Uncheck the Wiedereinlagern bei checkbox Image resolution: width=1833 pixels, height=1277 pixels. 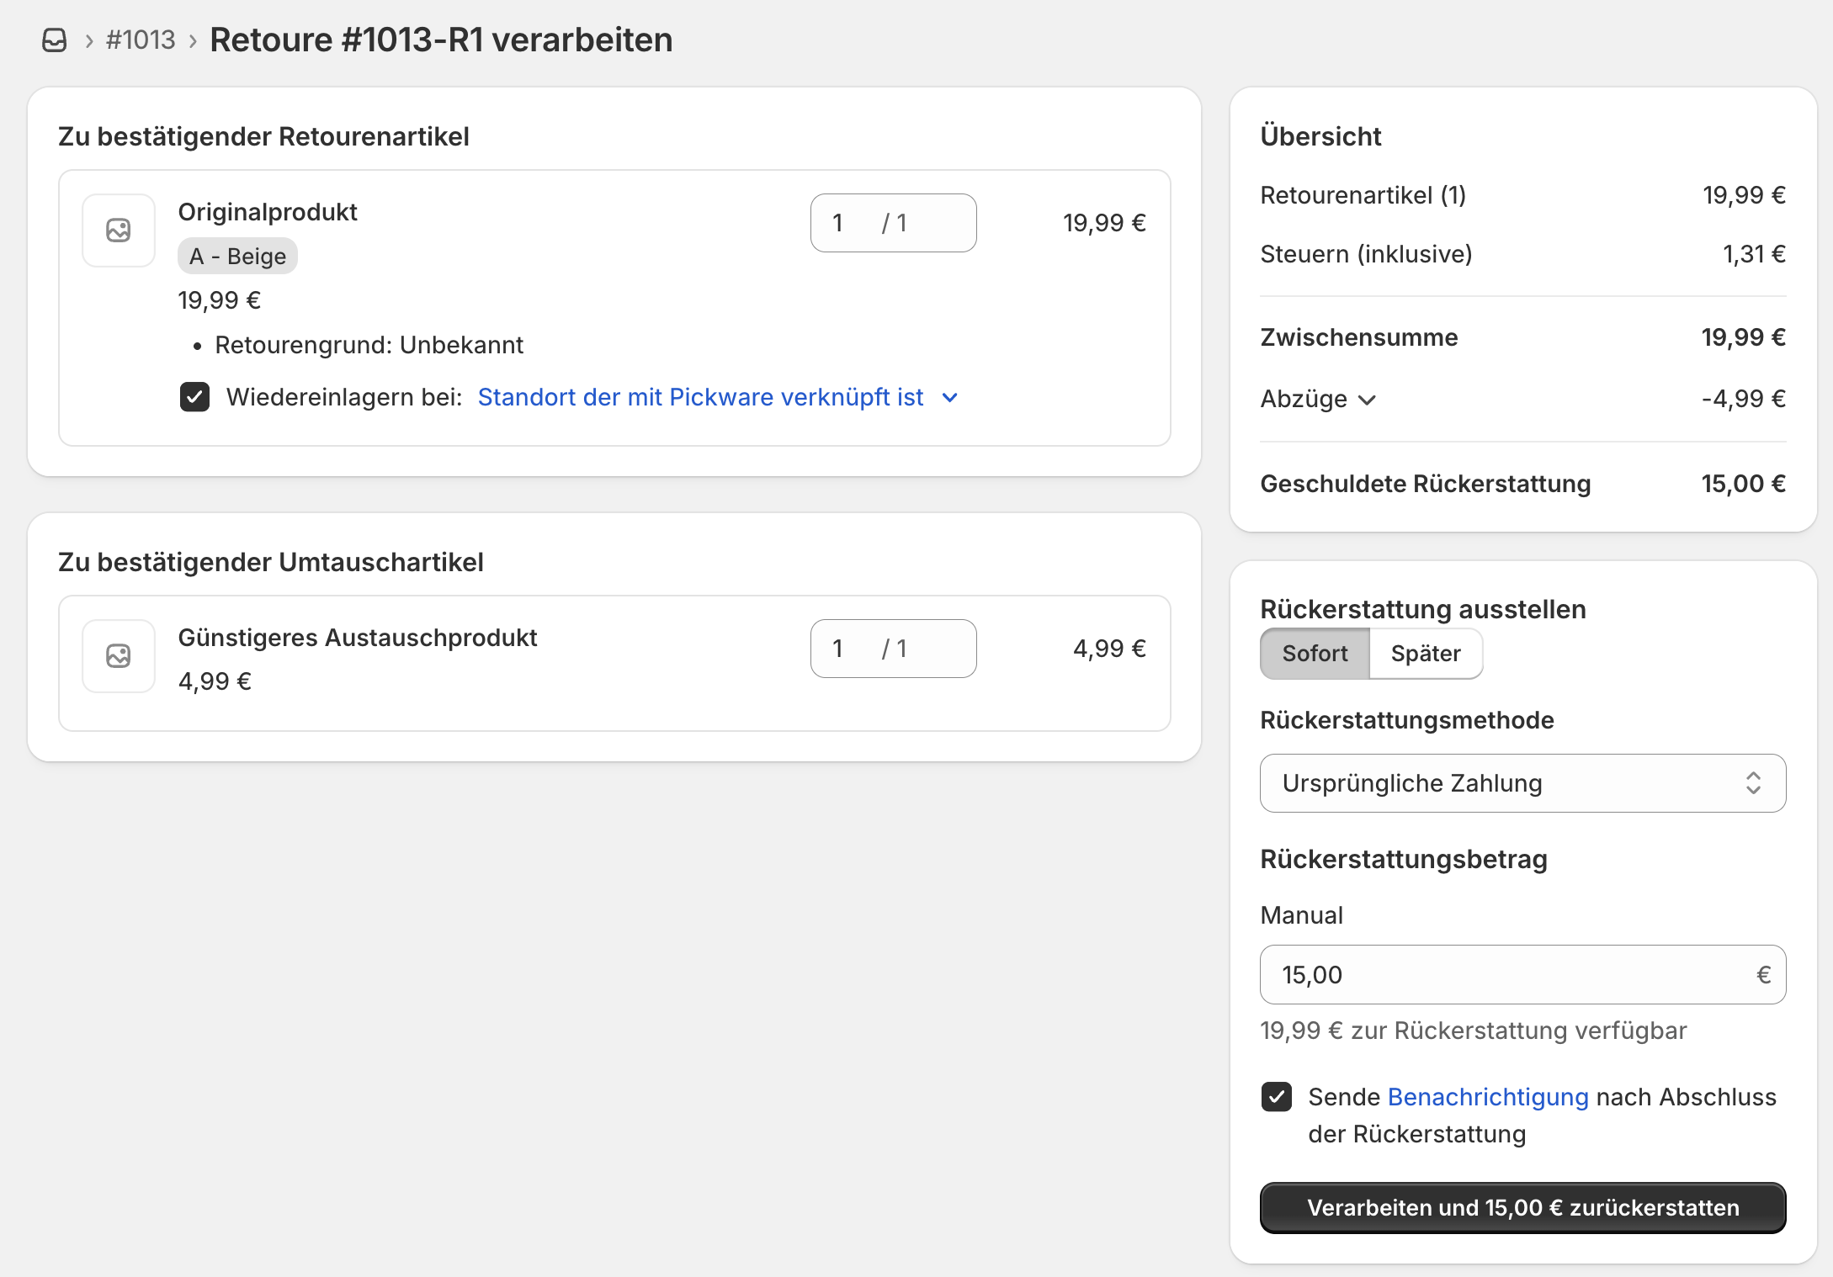click(x=195, y=397)
